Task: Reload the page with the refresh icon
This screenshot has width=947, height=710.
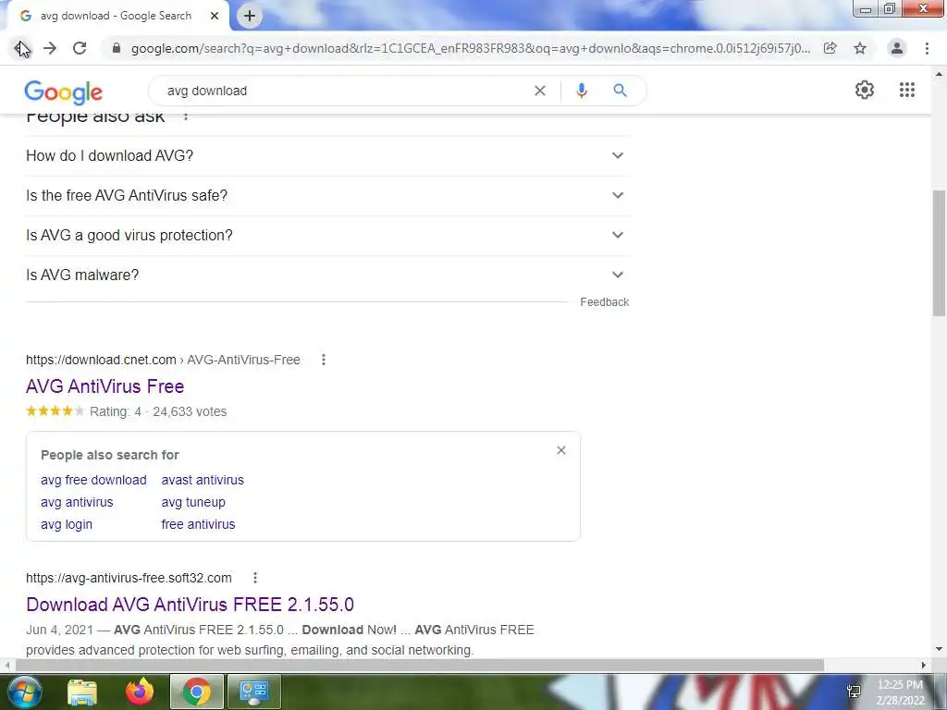Action: coord(80,48)
